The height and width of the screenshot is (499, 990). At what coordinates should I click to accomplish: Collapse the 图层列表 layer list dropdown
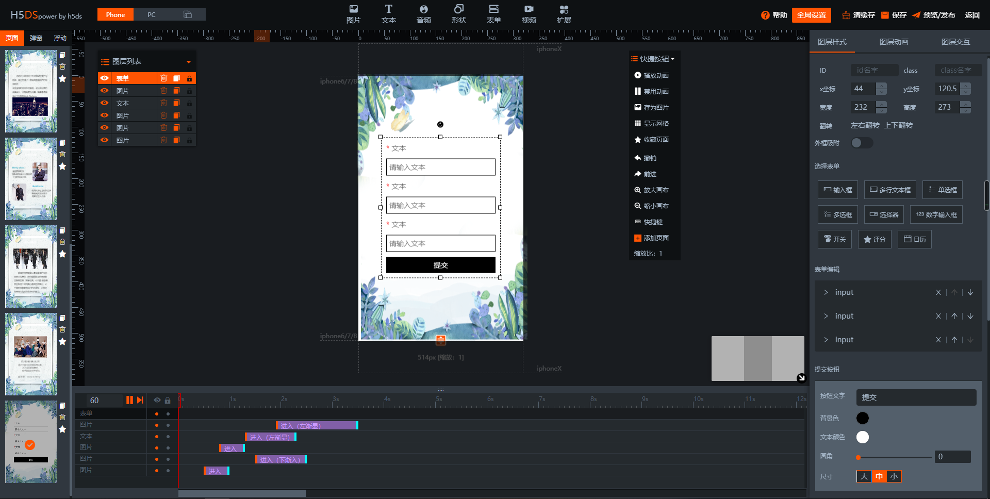point(189,62)
